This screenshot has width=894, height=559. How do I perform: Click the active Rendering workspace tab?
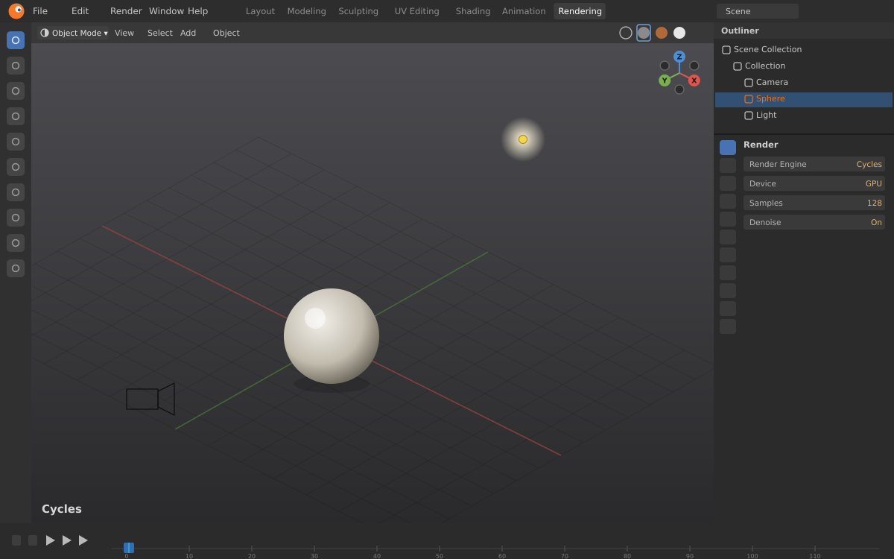[x=580, y=11]
